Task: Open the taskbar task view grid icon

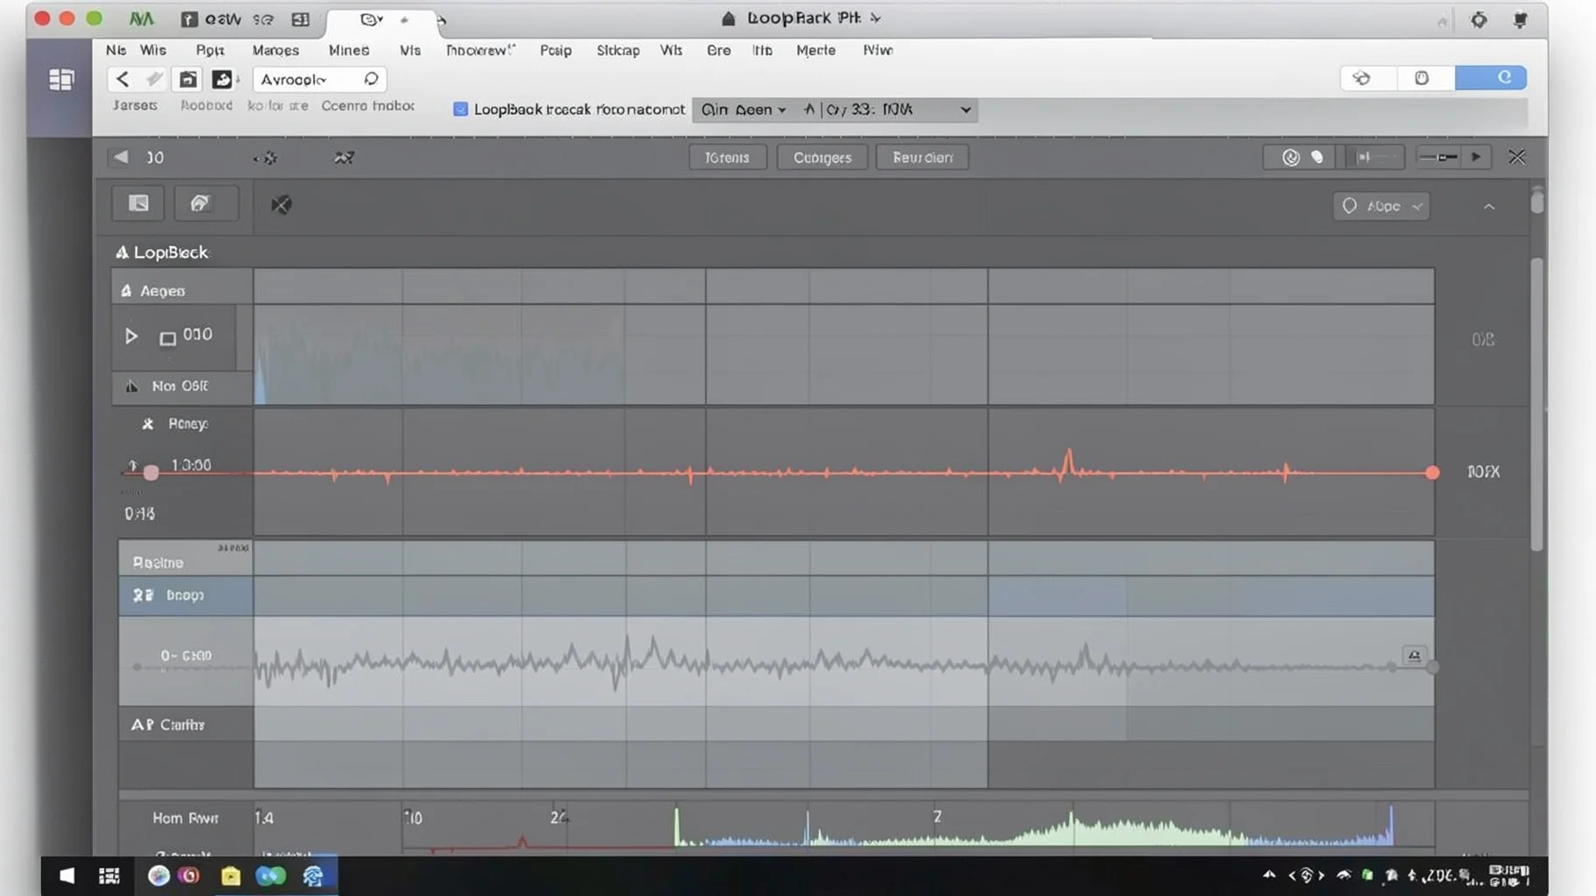Action: pyautogui.click(x=109, y=875)
